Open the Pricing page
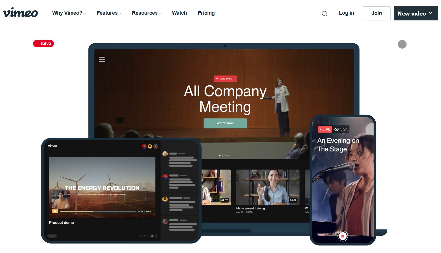441x253 pixels. pyautogui.click(x=206, y=13)
